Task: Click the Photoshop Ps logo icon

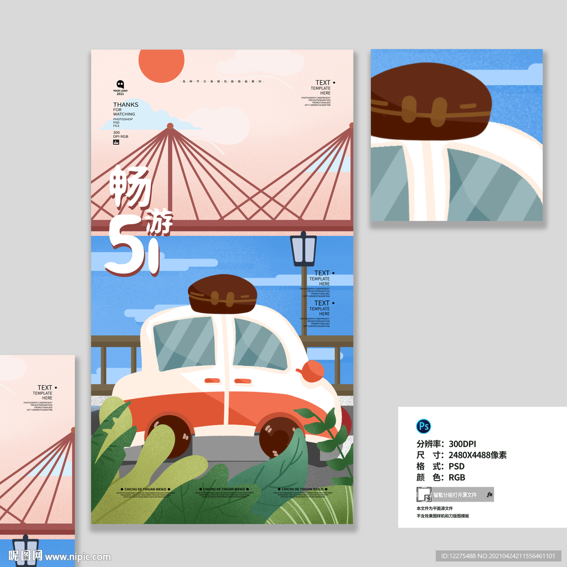Action: tap(424, 426)
